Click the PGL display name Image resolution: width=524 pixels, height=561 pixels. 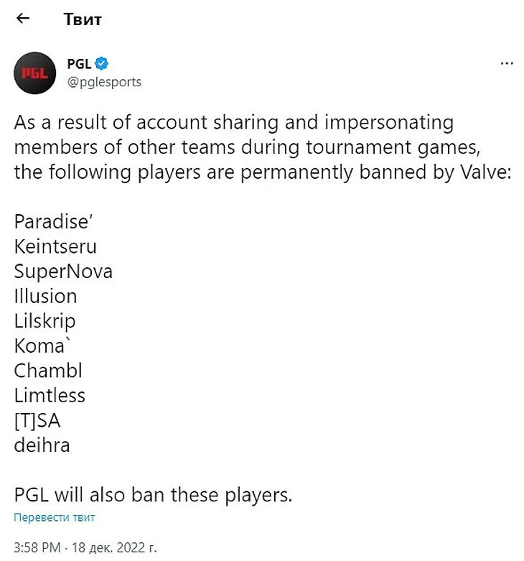coord(79,63)
